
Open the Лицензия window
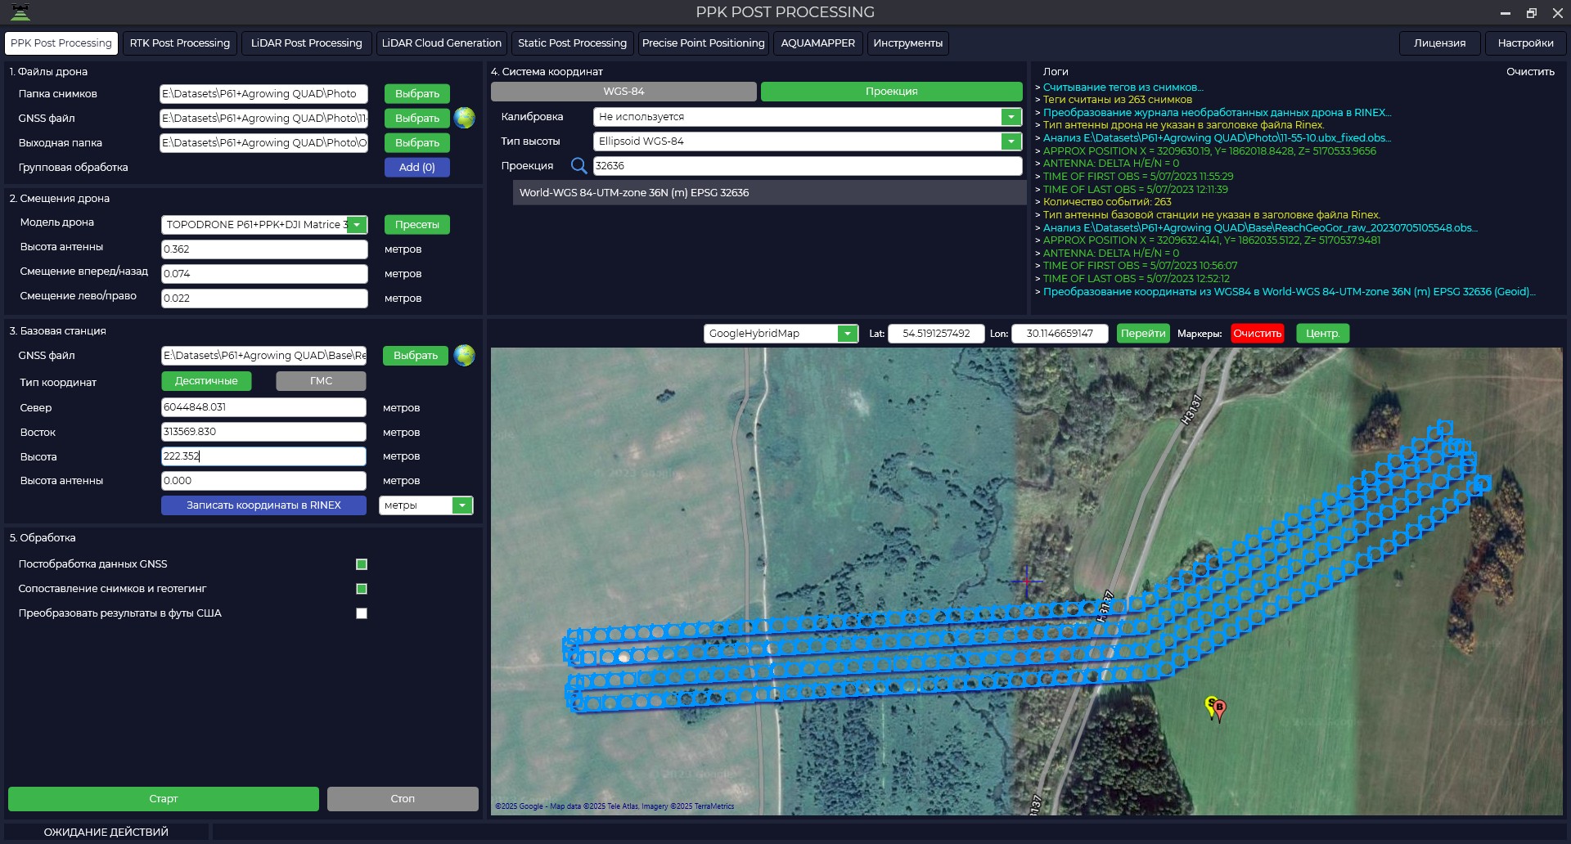[x=1440, y=43]
